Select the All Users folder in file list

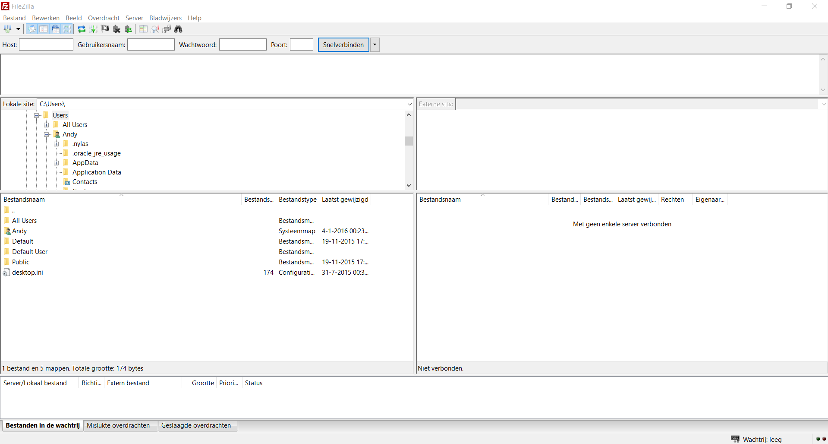click(25, 221)
